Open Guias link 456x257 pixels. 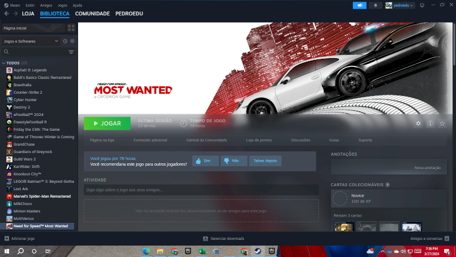pyautogui.click(x=334, y=140)
